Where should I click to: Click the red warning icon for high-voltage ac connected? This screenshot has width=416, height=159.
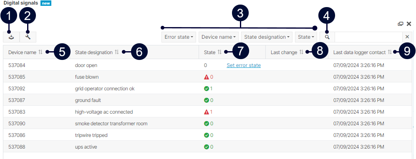[x=207, y=112]
